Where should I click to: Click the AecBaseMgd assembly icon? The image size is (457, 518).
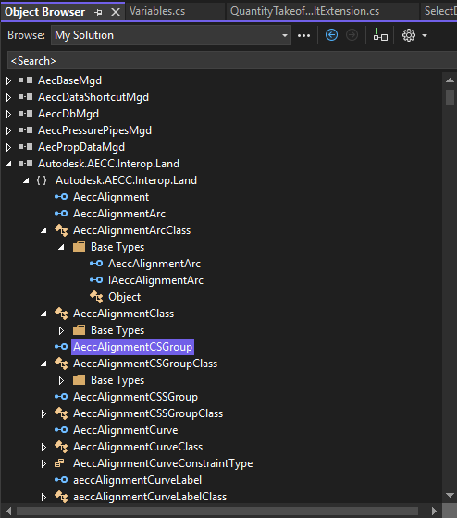click(26, 80)
